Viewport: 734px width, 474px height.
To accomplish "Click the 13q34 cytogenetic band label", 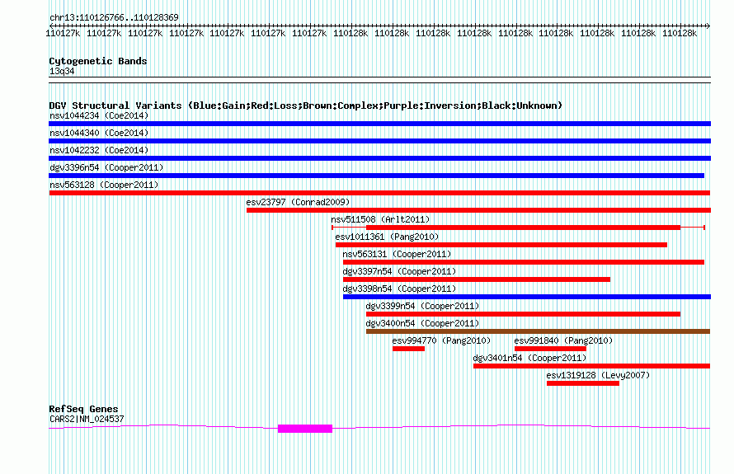I will click(62, 71).
